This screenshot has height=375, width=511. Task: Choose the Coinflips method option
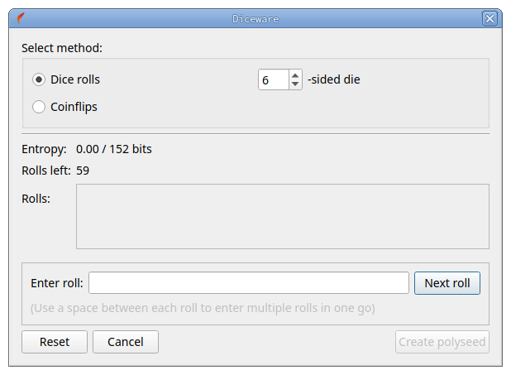tap(39, 107)
